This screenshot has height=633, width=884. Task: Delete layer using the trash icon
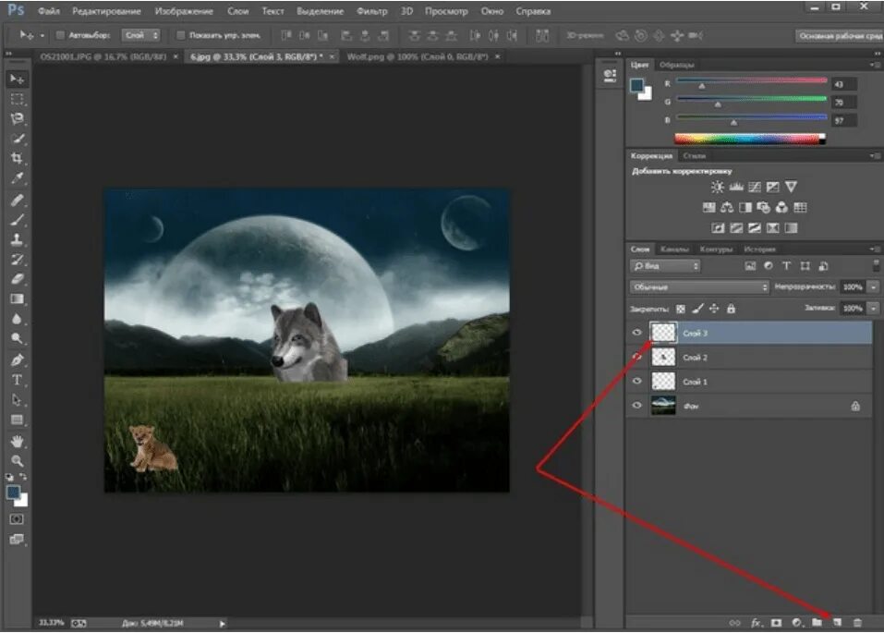857,622
